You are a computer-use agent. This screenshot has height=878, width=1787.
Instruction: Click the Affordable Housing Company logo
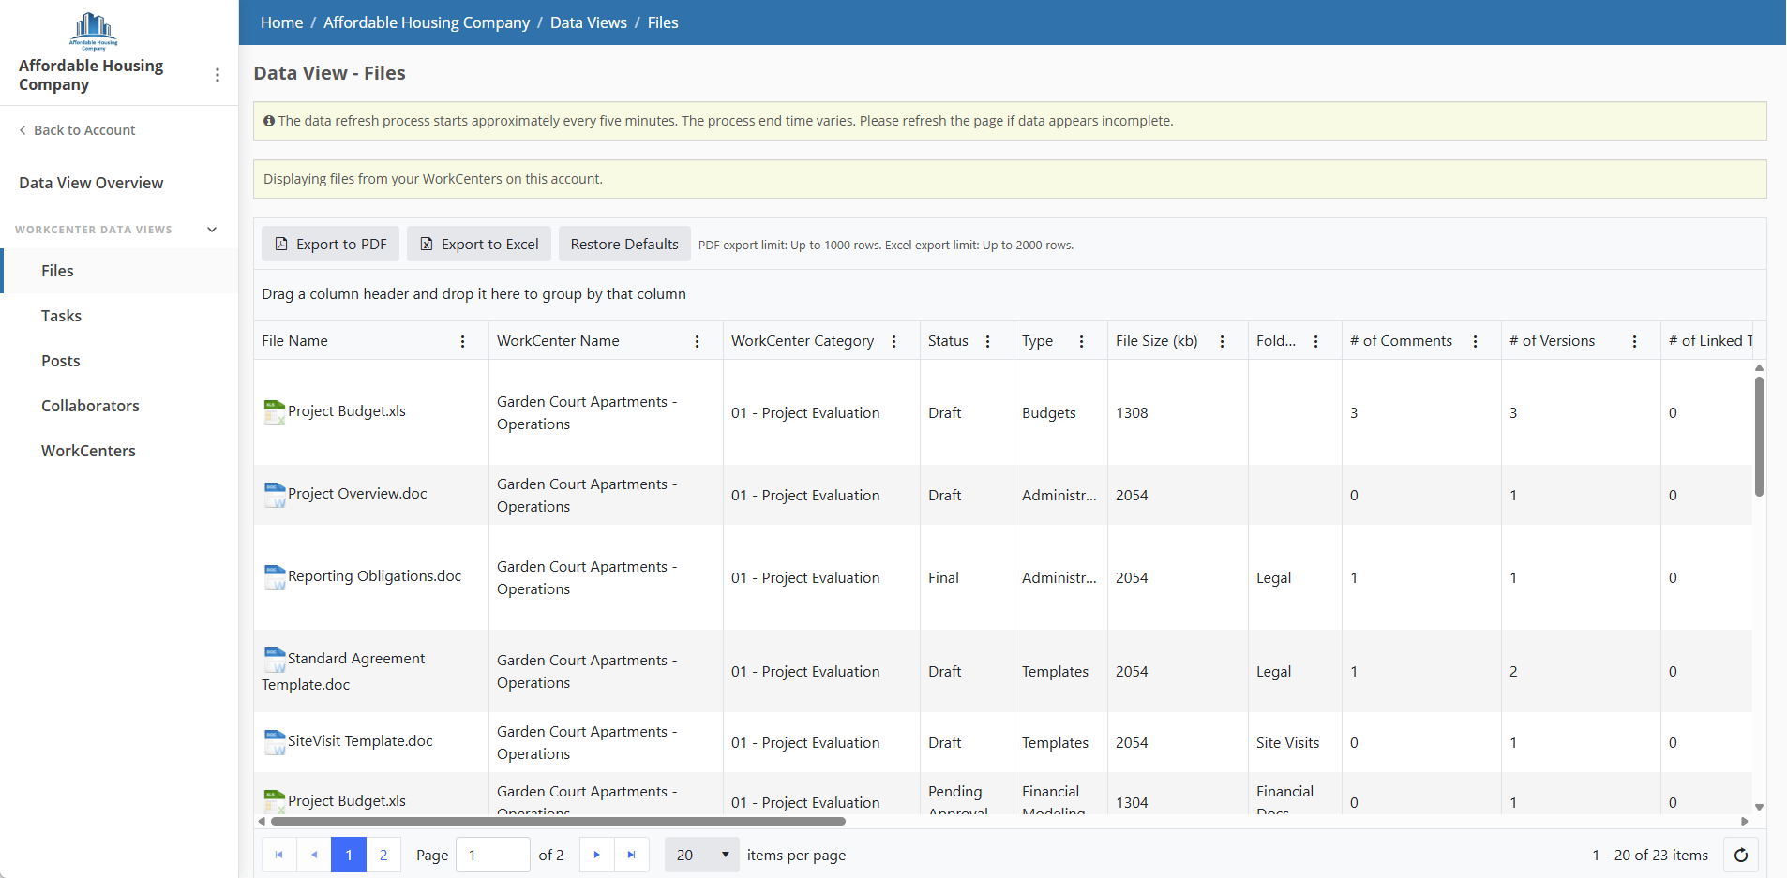click(93, 30)
